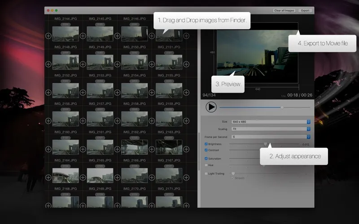Click the file name label IMG_2146.JPG
The height and width of the screenshot is (224, 359).
point(134,19)
